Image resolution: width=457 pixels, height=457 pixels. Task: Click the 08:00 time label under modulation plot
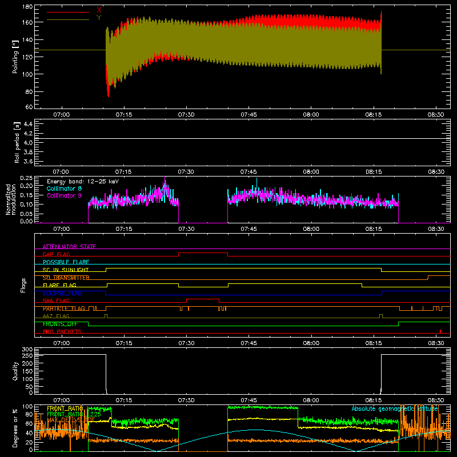[x=311, y=229]
